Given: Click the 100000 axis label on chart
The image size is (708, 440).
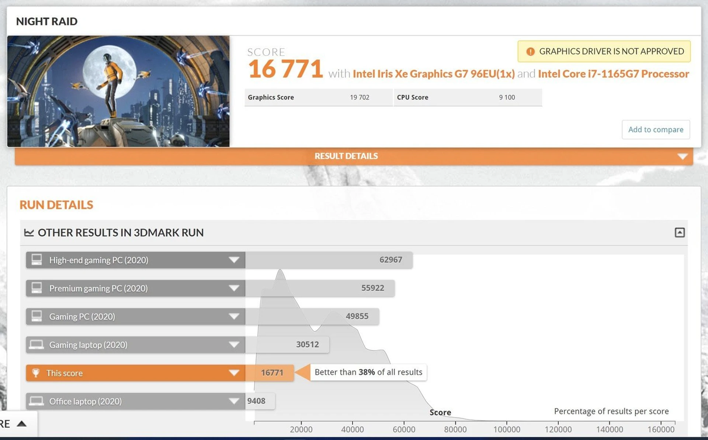Looking at the screenshot, I should (x=507, y=429).
